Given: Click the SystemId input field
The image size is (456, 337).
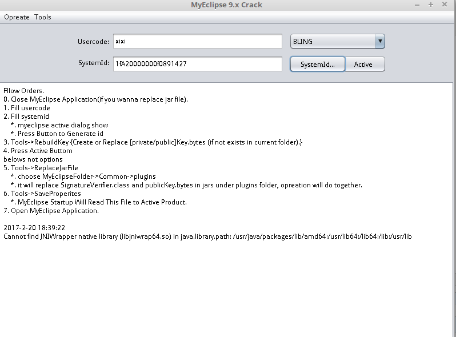Looking at the screenshot, I should [x=198, y=63].
